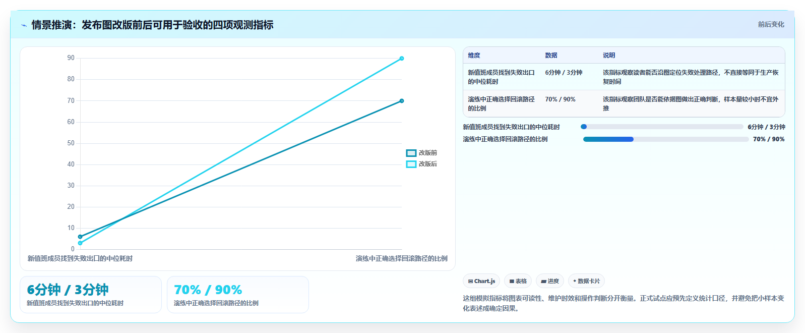The image size is (805, 333).
Task: Click the panel title 情景推演 heading
Action: pyautogui.click(x=152, y=25)
